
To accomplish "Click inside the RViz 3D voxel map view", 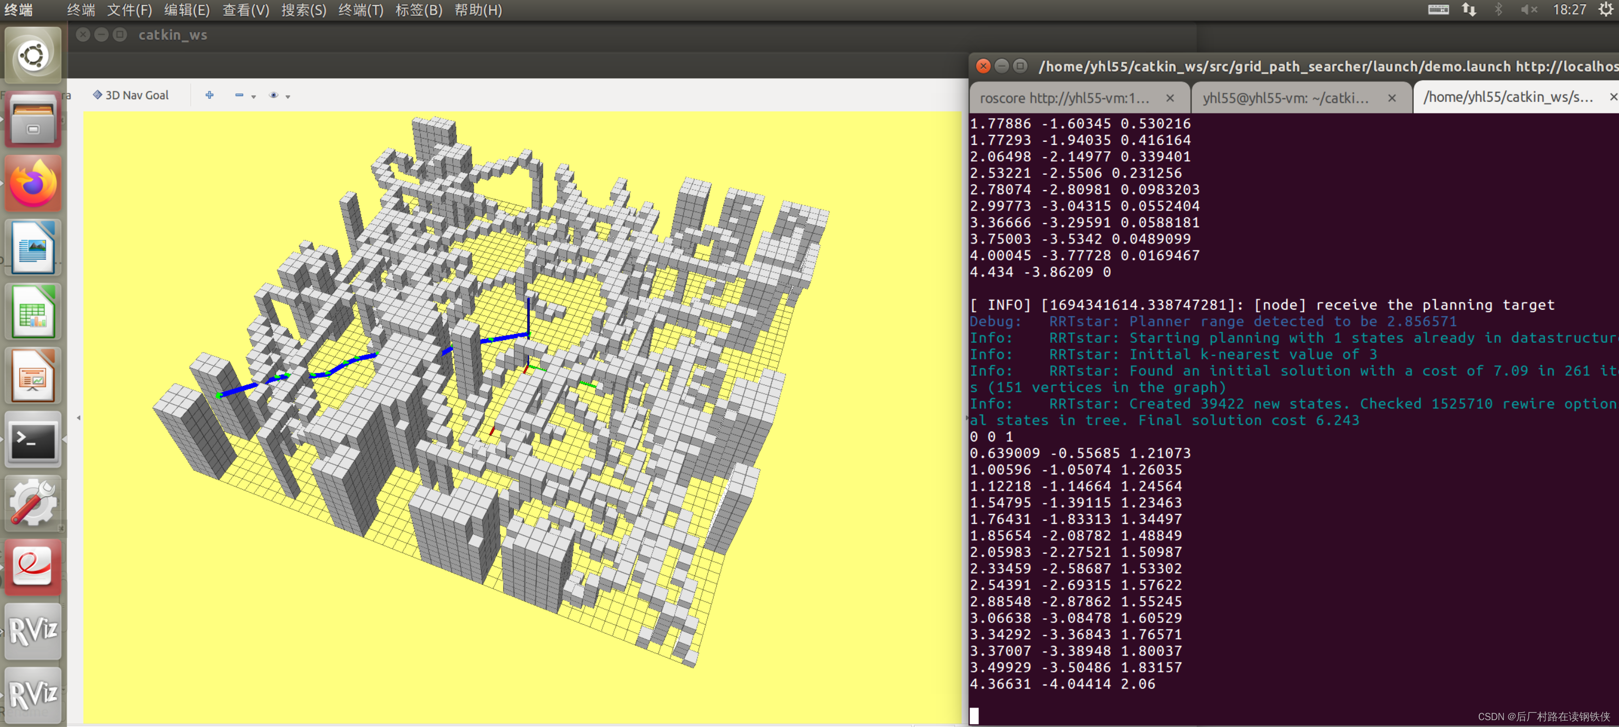I will point(524,417).
